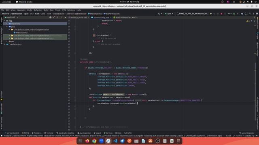Screen dimensions: 259x145
Task: Collapse the java folder
Action: [7, 27]
